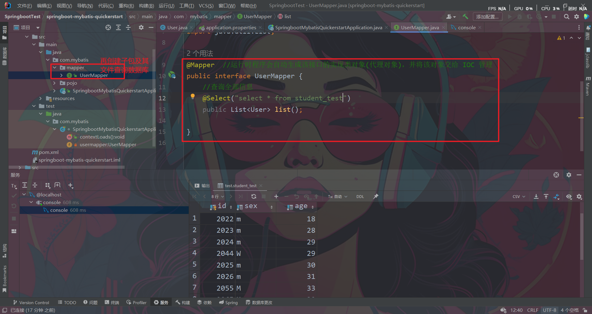Open the VCS(S) menu
Screen dimensions: 592x314
click(206, 6)
